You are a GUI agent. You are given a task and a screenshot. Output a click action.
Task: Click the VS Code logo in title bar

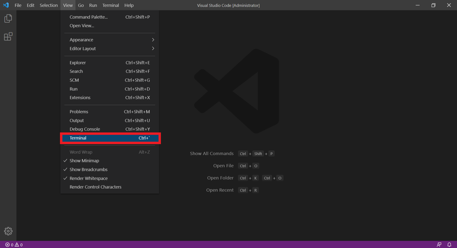[6, 5]
